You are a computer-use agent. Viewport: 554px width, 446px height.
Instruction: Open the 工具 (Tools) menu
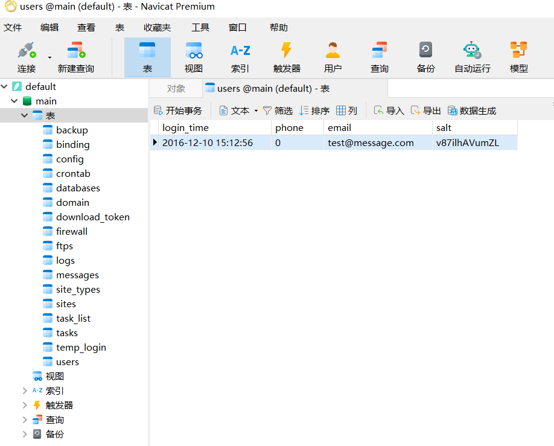(200, 28)
